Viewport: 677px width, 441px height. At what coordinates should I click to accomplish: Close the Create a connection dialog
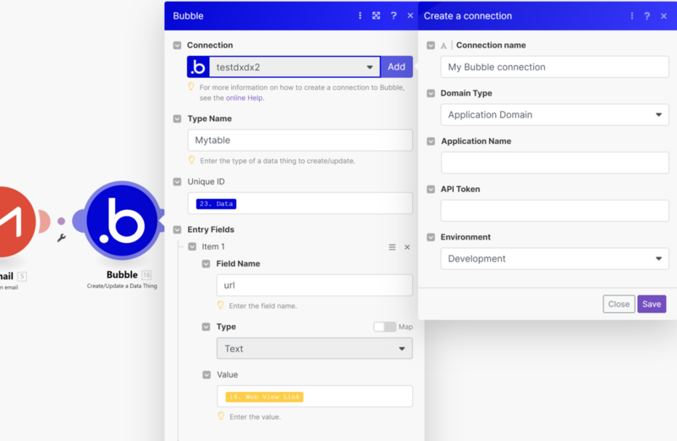point(663,16)
